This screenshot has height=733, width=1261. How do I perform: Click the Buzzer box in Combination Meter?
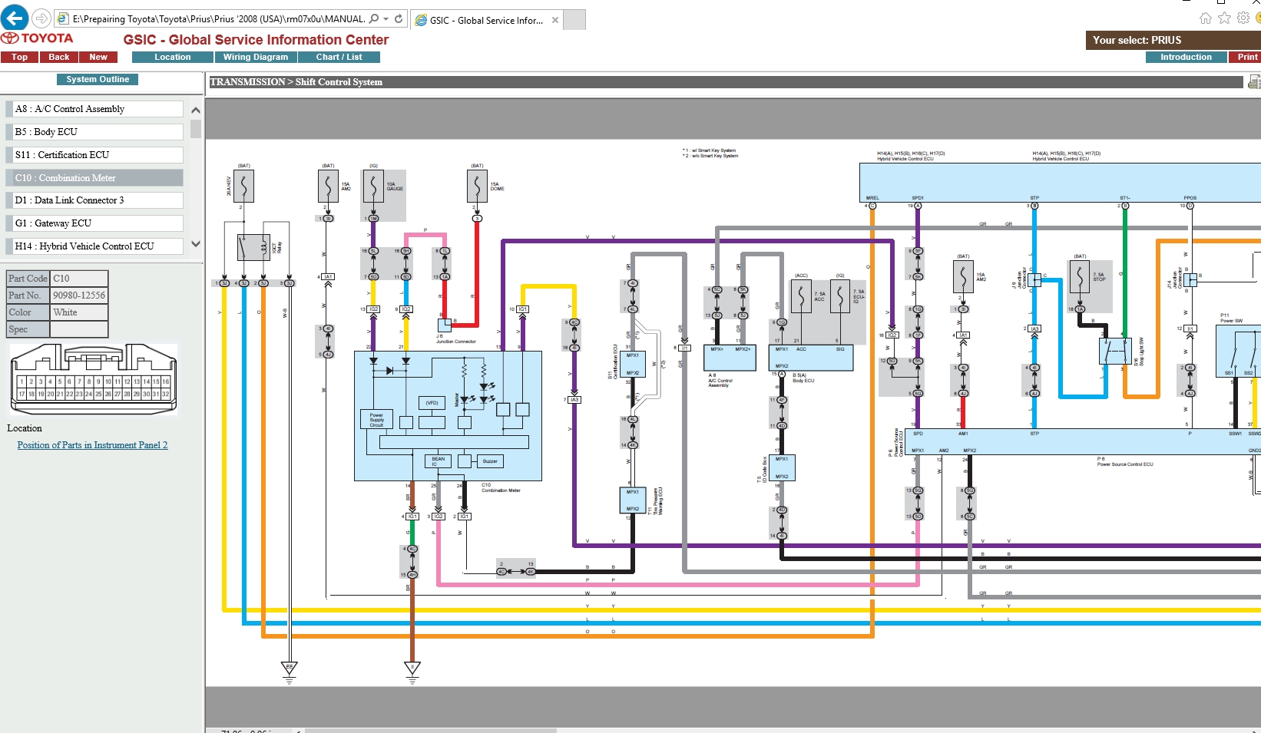point(490,461)
